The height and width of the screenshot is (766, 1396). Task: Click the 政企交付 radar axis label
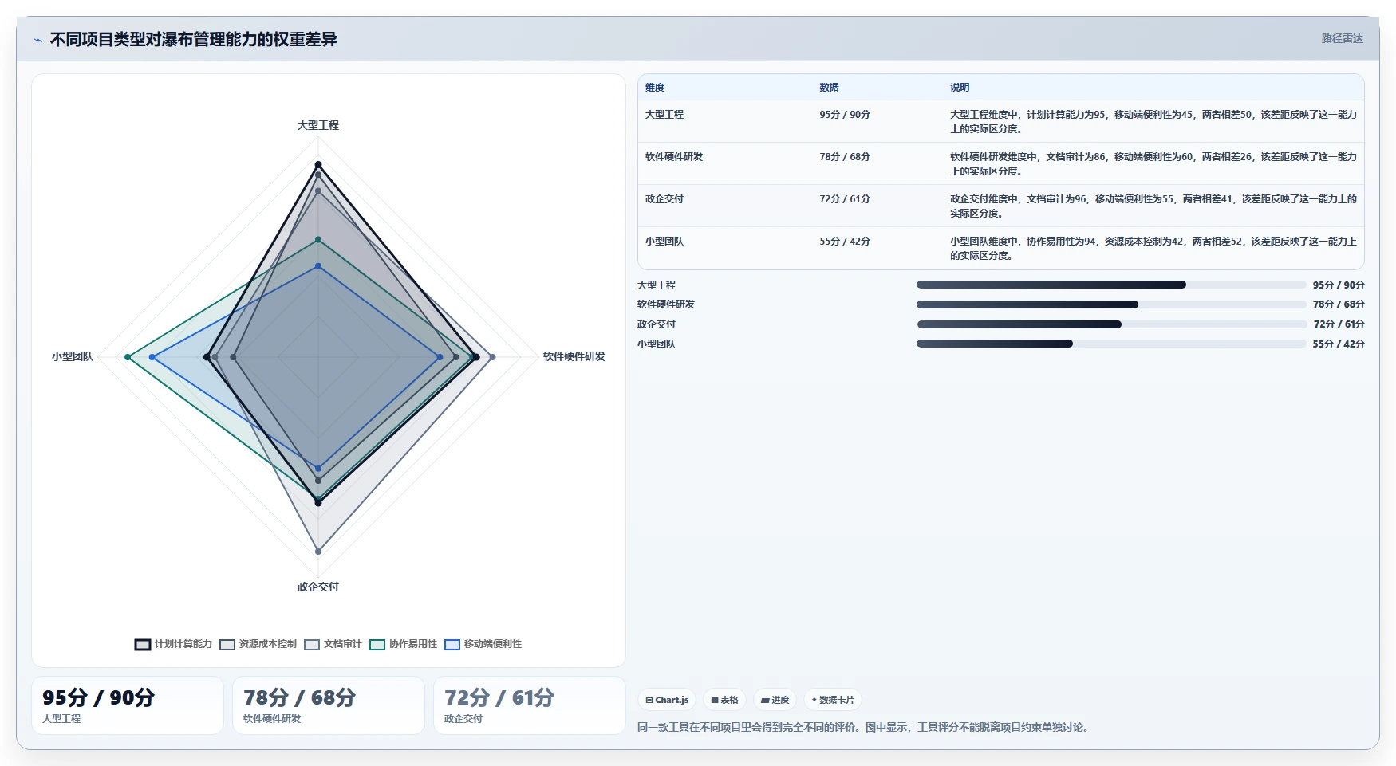coord(318,587)
